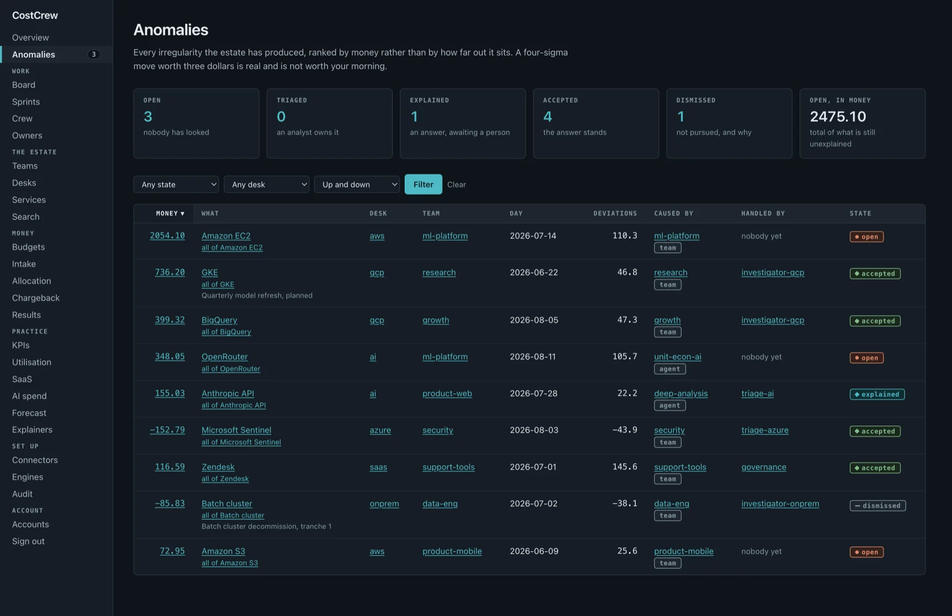Click the open badge on Amazon EC2 row
The width and height of the screenshot is (952, 616).
(x=867, y=237)
